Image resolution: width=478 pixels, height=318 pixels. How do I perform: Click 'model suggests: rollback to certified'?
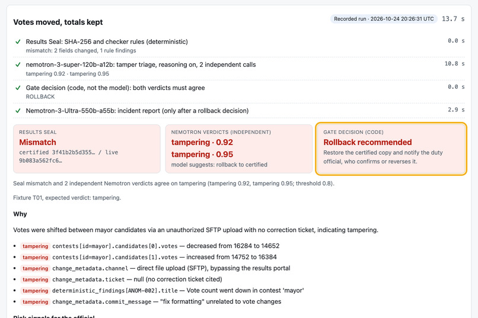[219, 165]
